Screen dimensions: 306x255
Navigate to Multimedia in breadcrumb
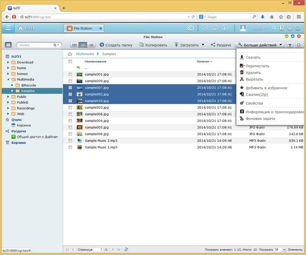(85, 54)
